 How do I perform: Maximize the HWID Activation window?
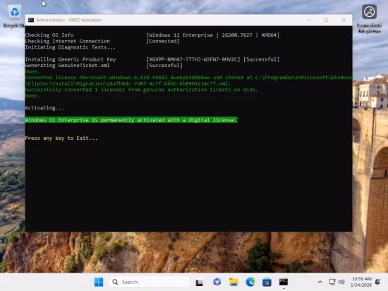326,20
